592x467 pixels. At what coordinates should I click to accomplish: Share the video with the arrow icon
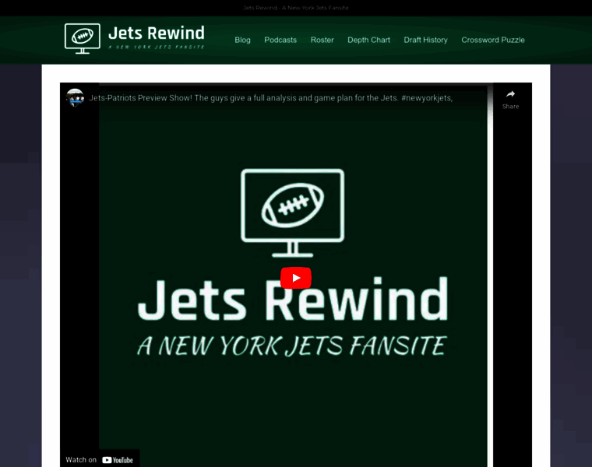[x=510, y=99]
